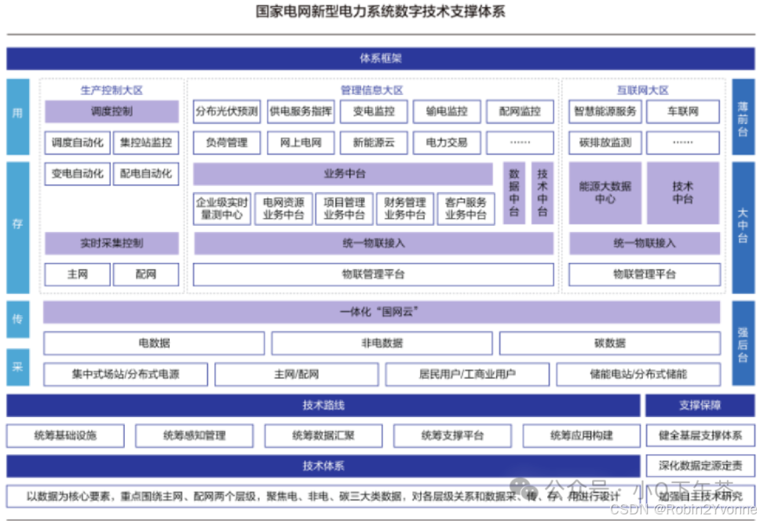Click 统一物联接入 in the 管理信息大区
The width and height of the screenshot is (760, 523).
coord(374,243)
